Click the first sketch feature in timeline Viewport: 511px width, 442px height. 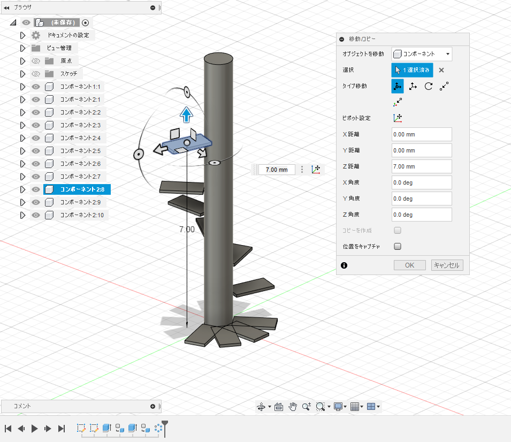[81, 428]
